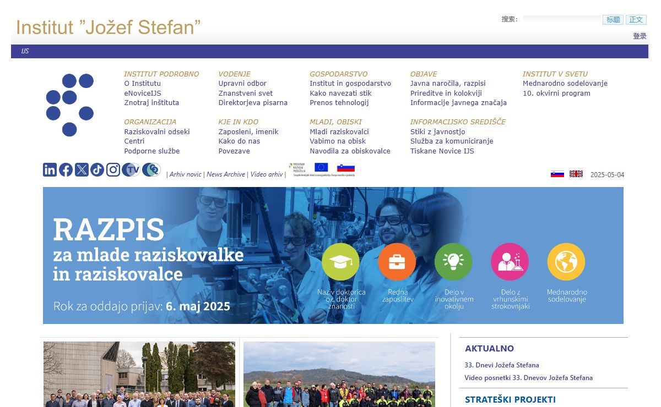Click the 正文 full-text search button
This screenshot has width=661, height=407.
tap(636, 20)
